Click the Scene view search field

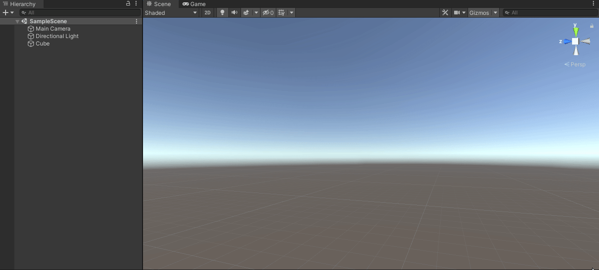pos(550,13)
